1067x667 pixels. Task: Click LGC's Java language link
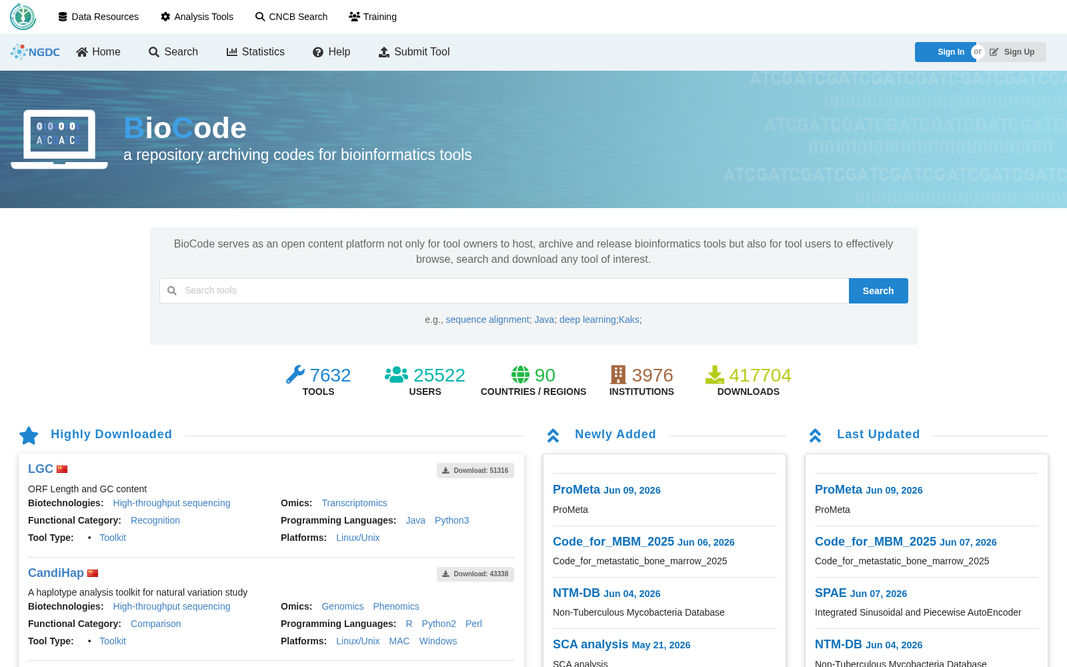click(415, 520)
